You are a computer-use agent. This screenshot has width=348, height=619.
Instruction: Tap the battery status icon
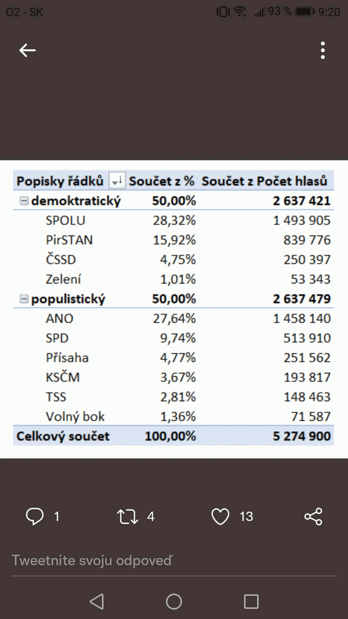(x=305, y=12)
